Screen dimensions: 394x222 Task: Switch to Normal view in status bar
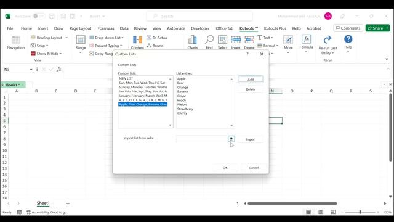308,212
